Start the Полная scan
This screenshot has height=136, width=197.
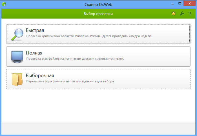click(x=98, y=56)
